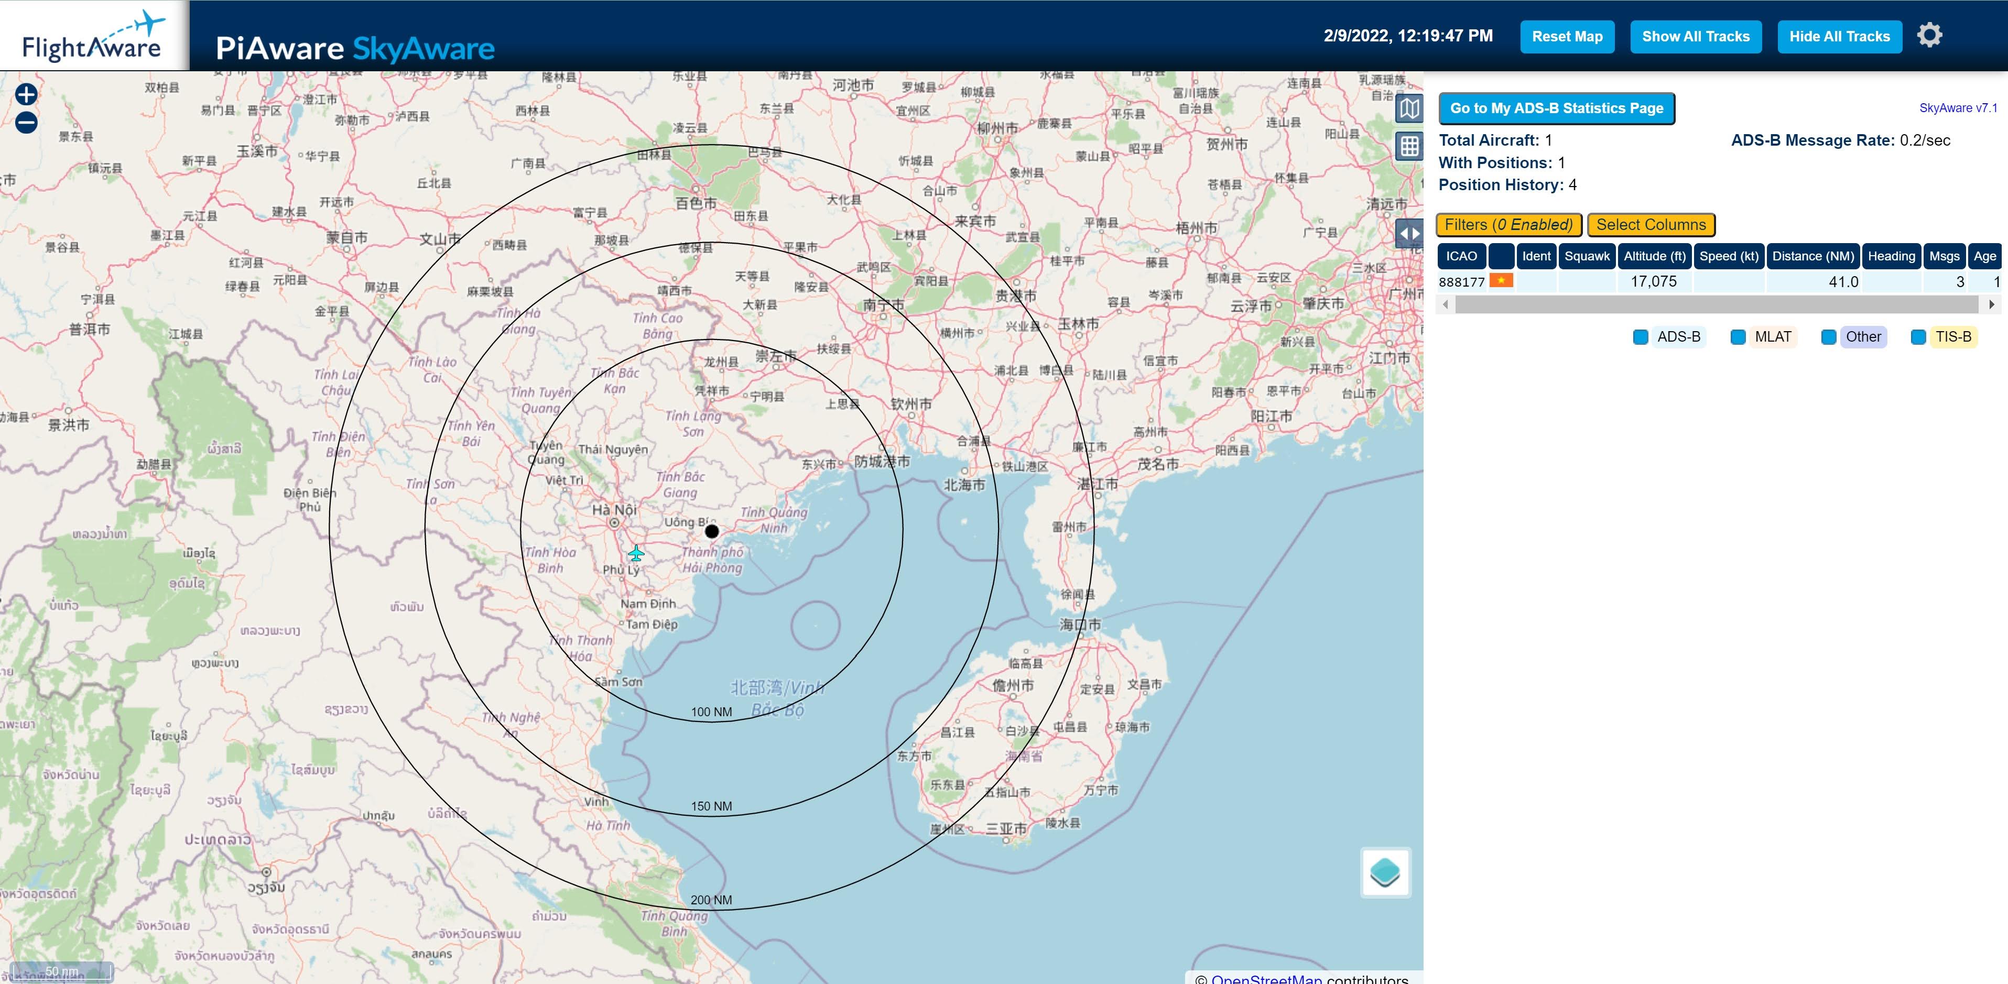The image size is (2008, 984).
Task: Click table scrollbar left arrow
Action: pos(1445,304)
